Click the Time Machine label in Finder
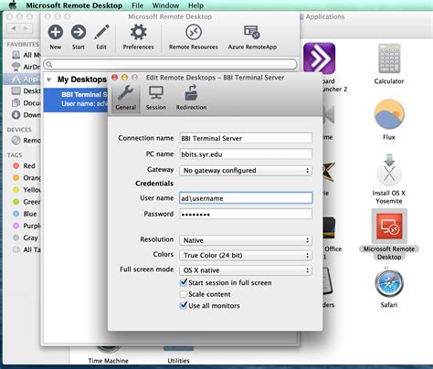The width and height of the screenshot is (433, 369). 108,361
